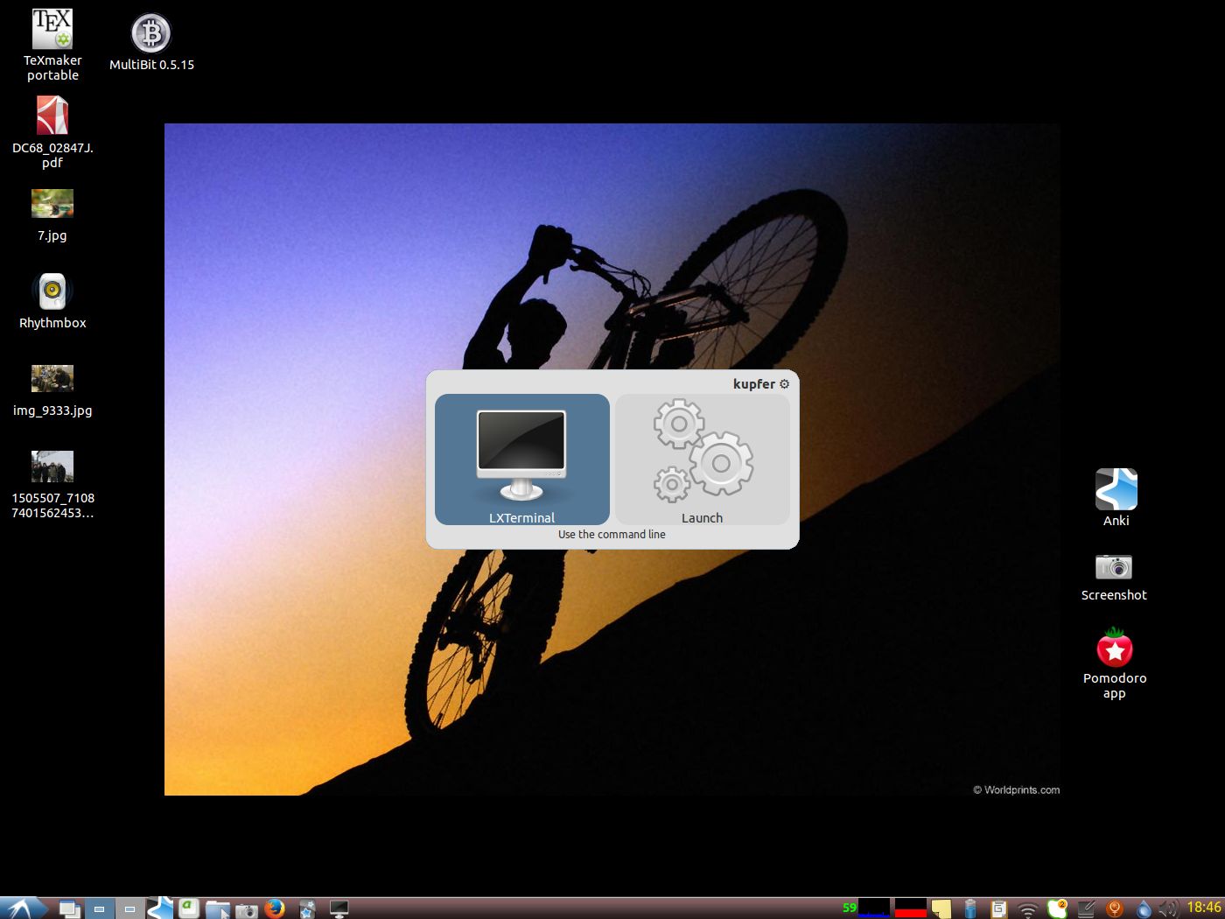Launch the screenshot camera in the taskbar
Image resolution: width=1225 pixels, height=919 pixels.
(247, 909)
